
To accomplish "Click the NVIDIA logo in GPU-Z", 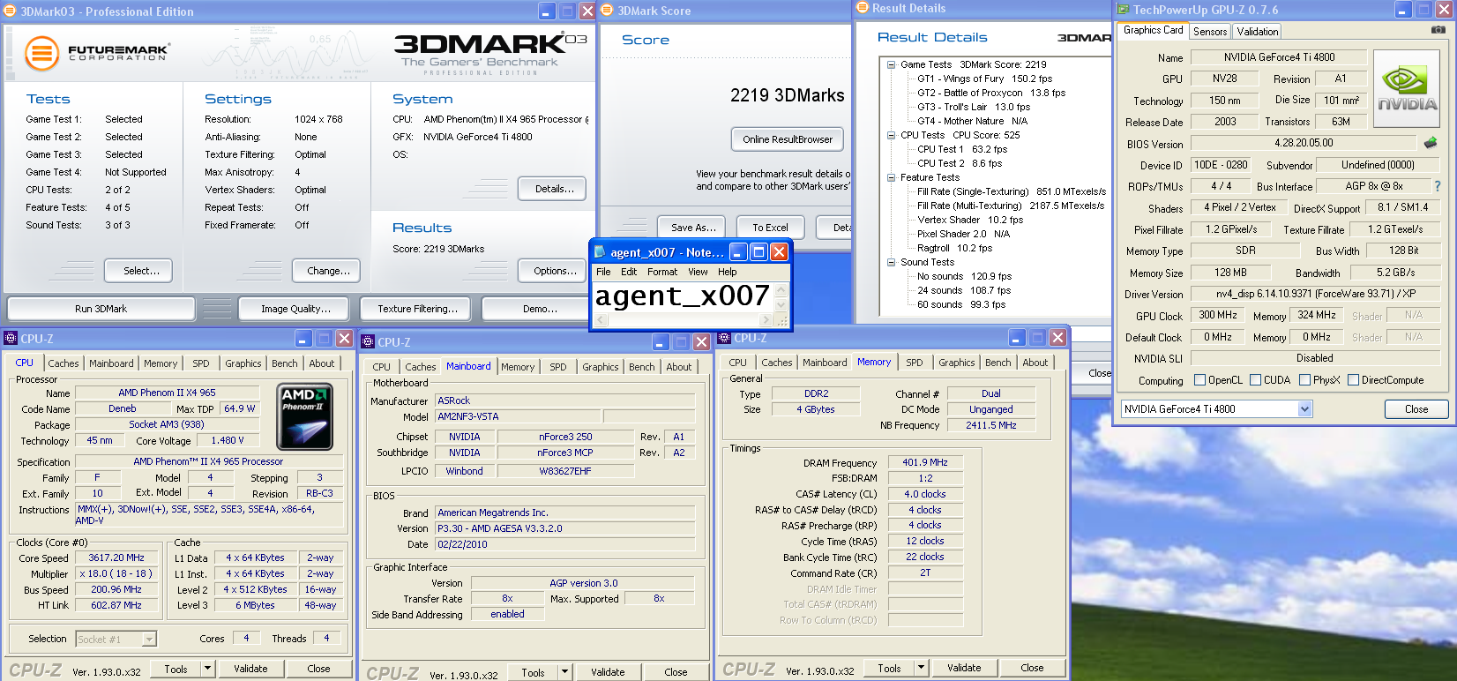I will tap(1407, 89).
